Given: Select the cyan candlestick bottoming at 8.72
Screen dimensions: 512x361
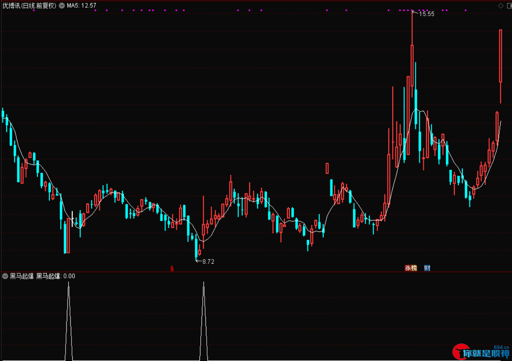Looking at the screenshot, I should tap(196, 248).
